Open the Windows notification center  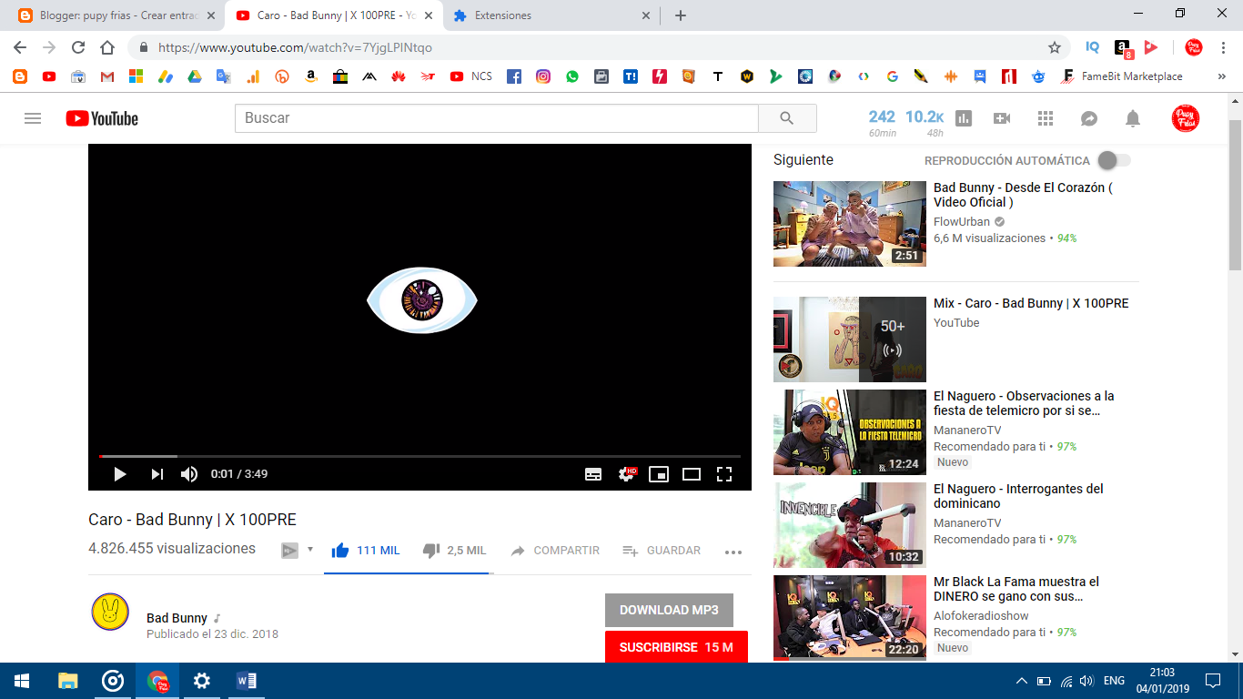point(1212,681)
